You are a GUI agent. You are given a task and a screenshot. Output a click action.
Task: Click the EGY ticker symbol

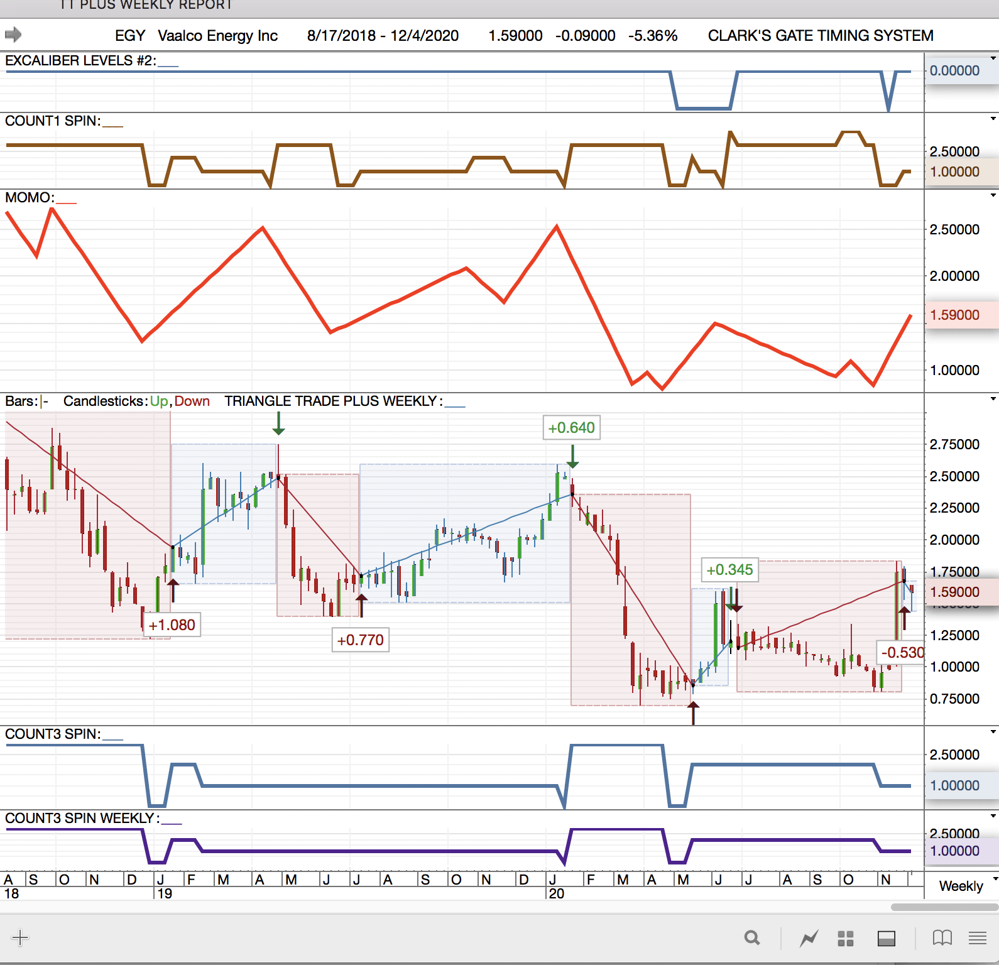[129, 36]
